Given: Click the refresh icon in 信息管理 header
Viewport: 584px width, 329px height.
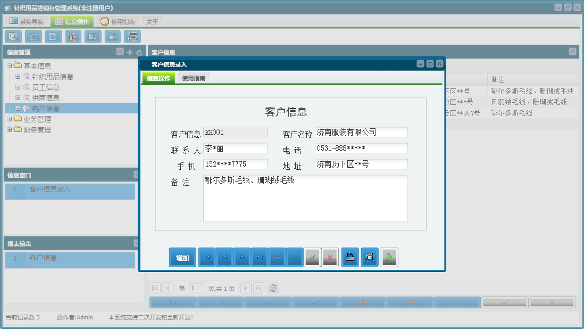Looking at the screenshot, I should click(x=139, y=52).
